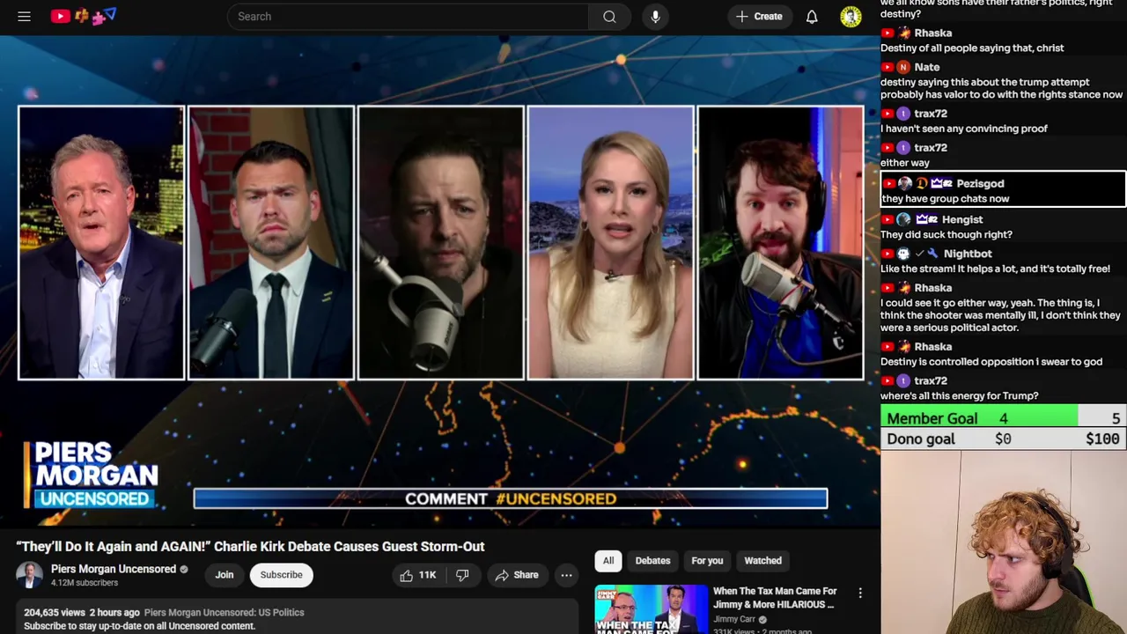The width and height of the screenshot is (1127, 634).
Task: Start voice search with microphone
Action: (655, 16)
